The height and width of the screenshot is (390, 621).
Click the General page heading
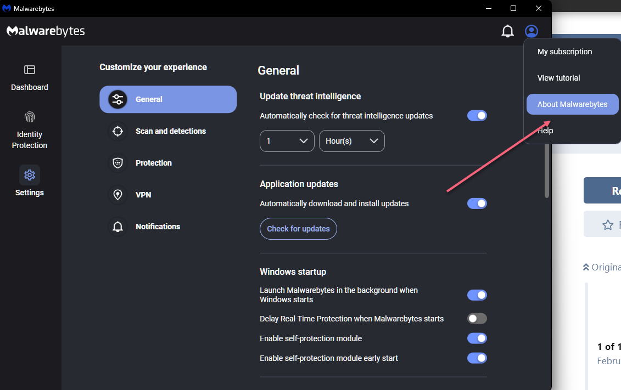278,70
